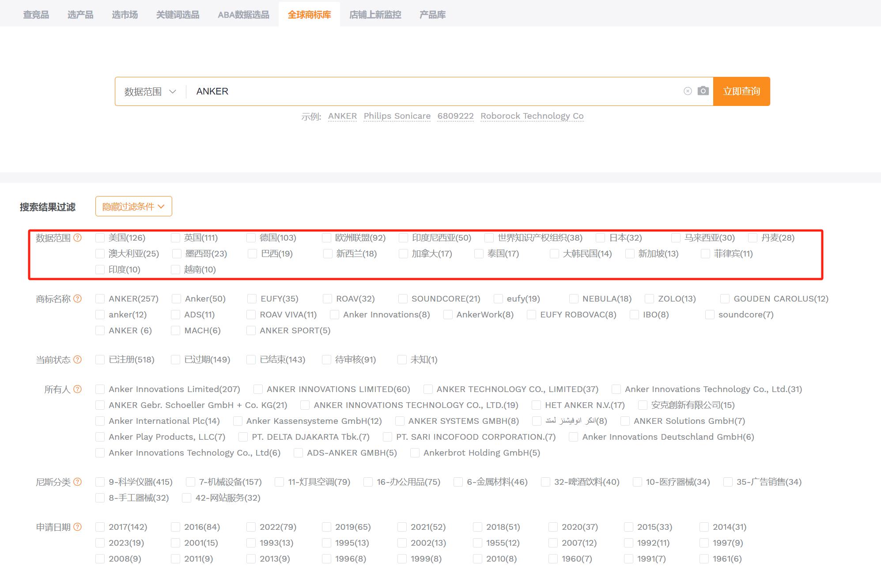Check the 越南(10) region checkbox
881x570 pixels.
tap(176, 270)
